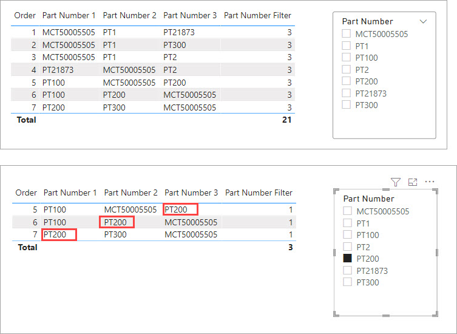Viewport: 457px width, 334px height.
Task: Select PT2 in the upper table order 3 row
Action: 170,57
